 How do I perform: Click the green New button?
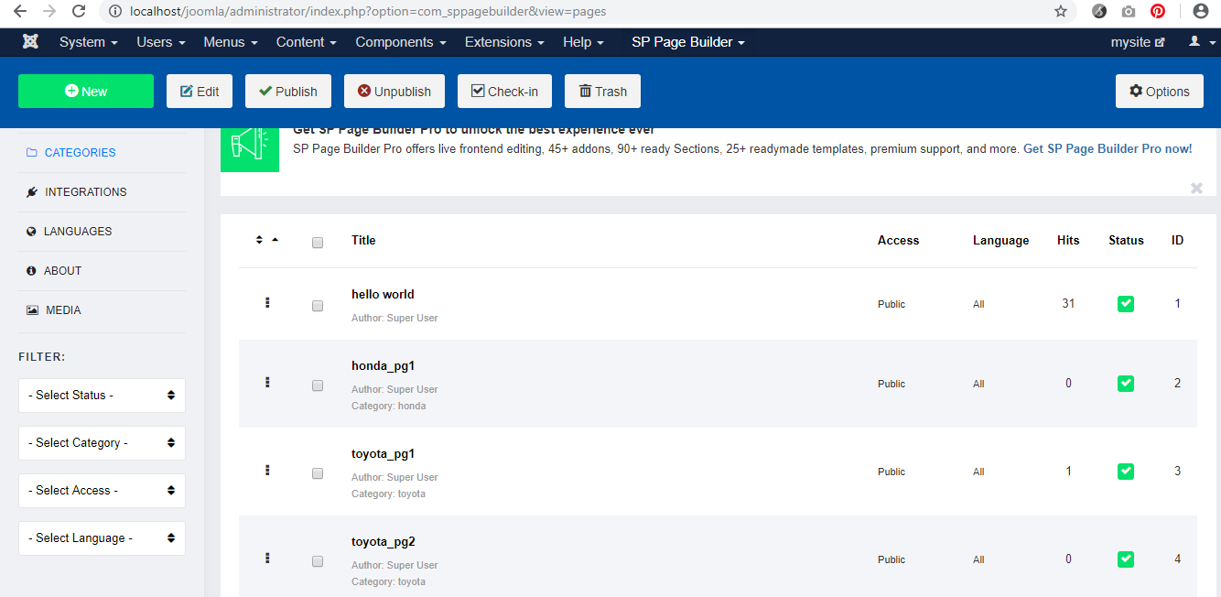tap(86, 92)
